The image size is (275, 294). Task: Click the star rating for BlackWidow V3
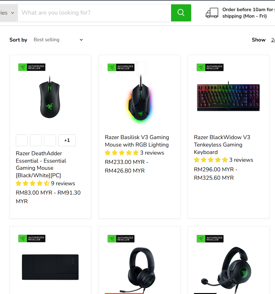[211, 160]
